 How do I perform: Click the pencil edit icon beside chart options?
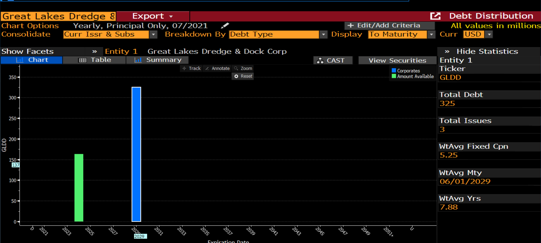[x=225, y=26]
